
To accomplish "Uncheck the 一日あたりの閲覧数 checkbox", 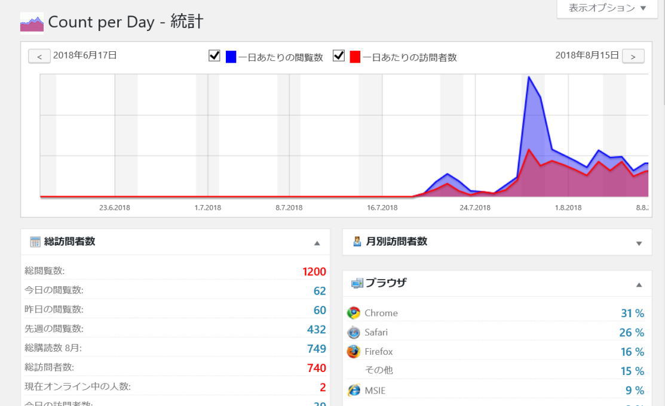I will click(214, 56).
